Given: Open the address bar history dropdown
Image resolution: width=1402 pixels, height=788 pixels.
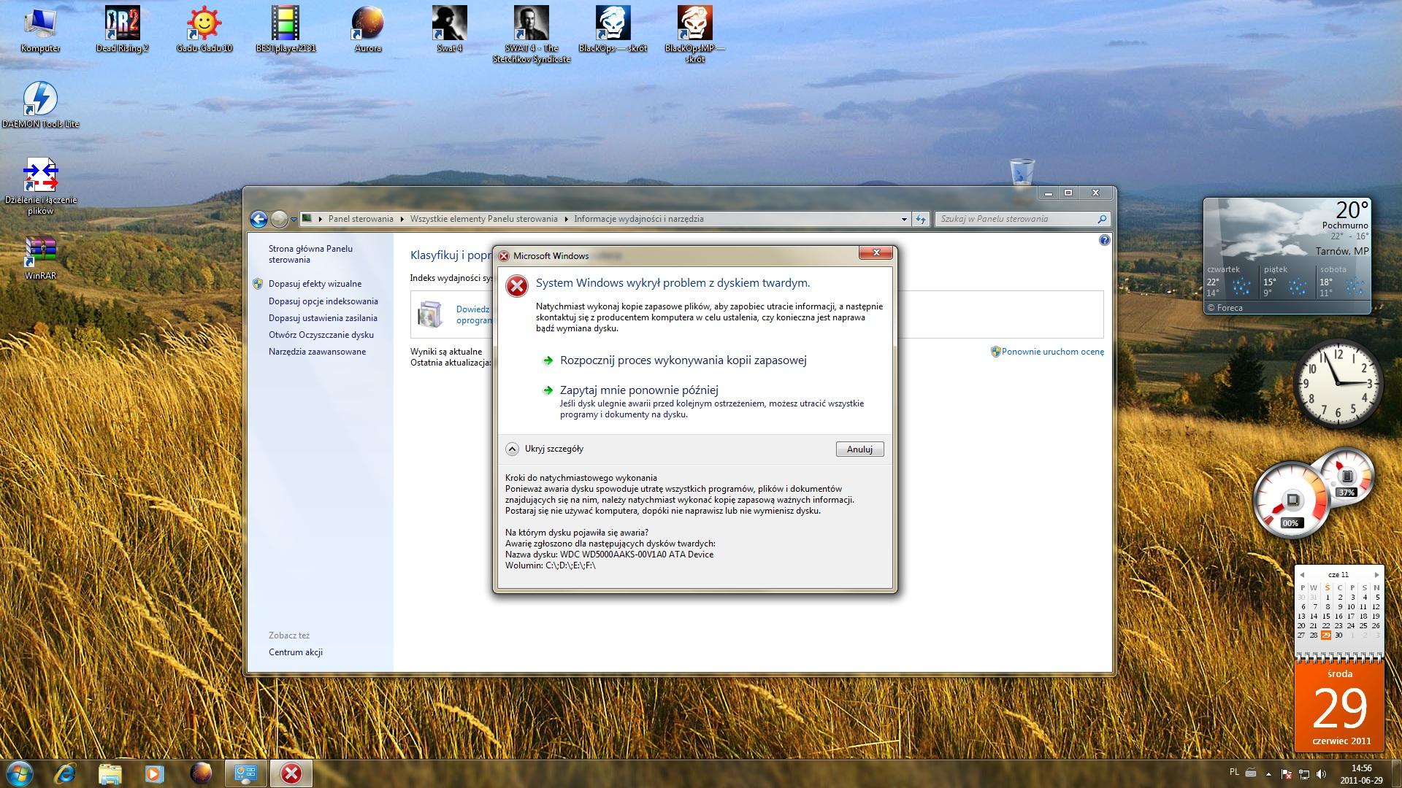Looking at the screenshot, I should [904, 219].
